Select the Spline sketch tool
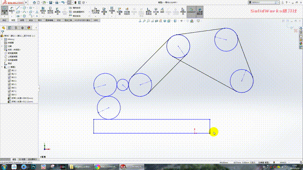 [x=30, y=8]
